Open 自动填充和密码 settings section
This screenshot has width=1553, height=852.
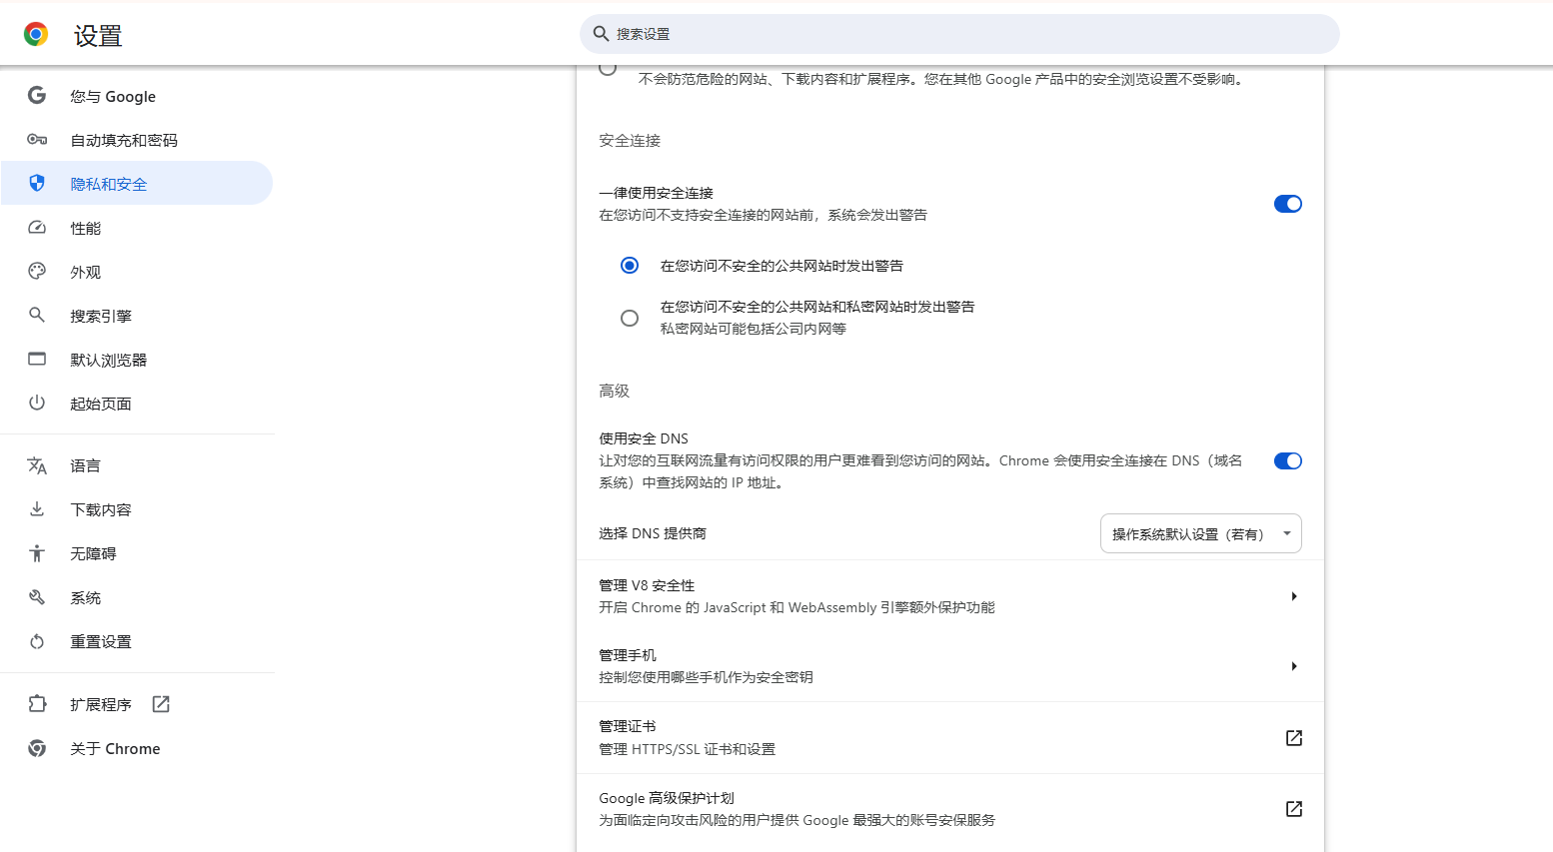pos(137,140)
